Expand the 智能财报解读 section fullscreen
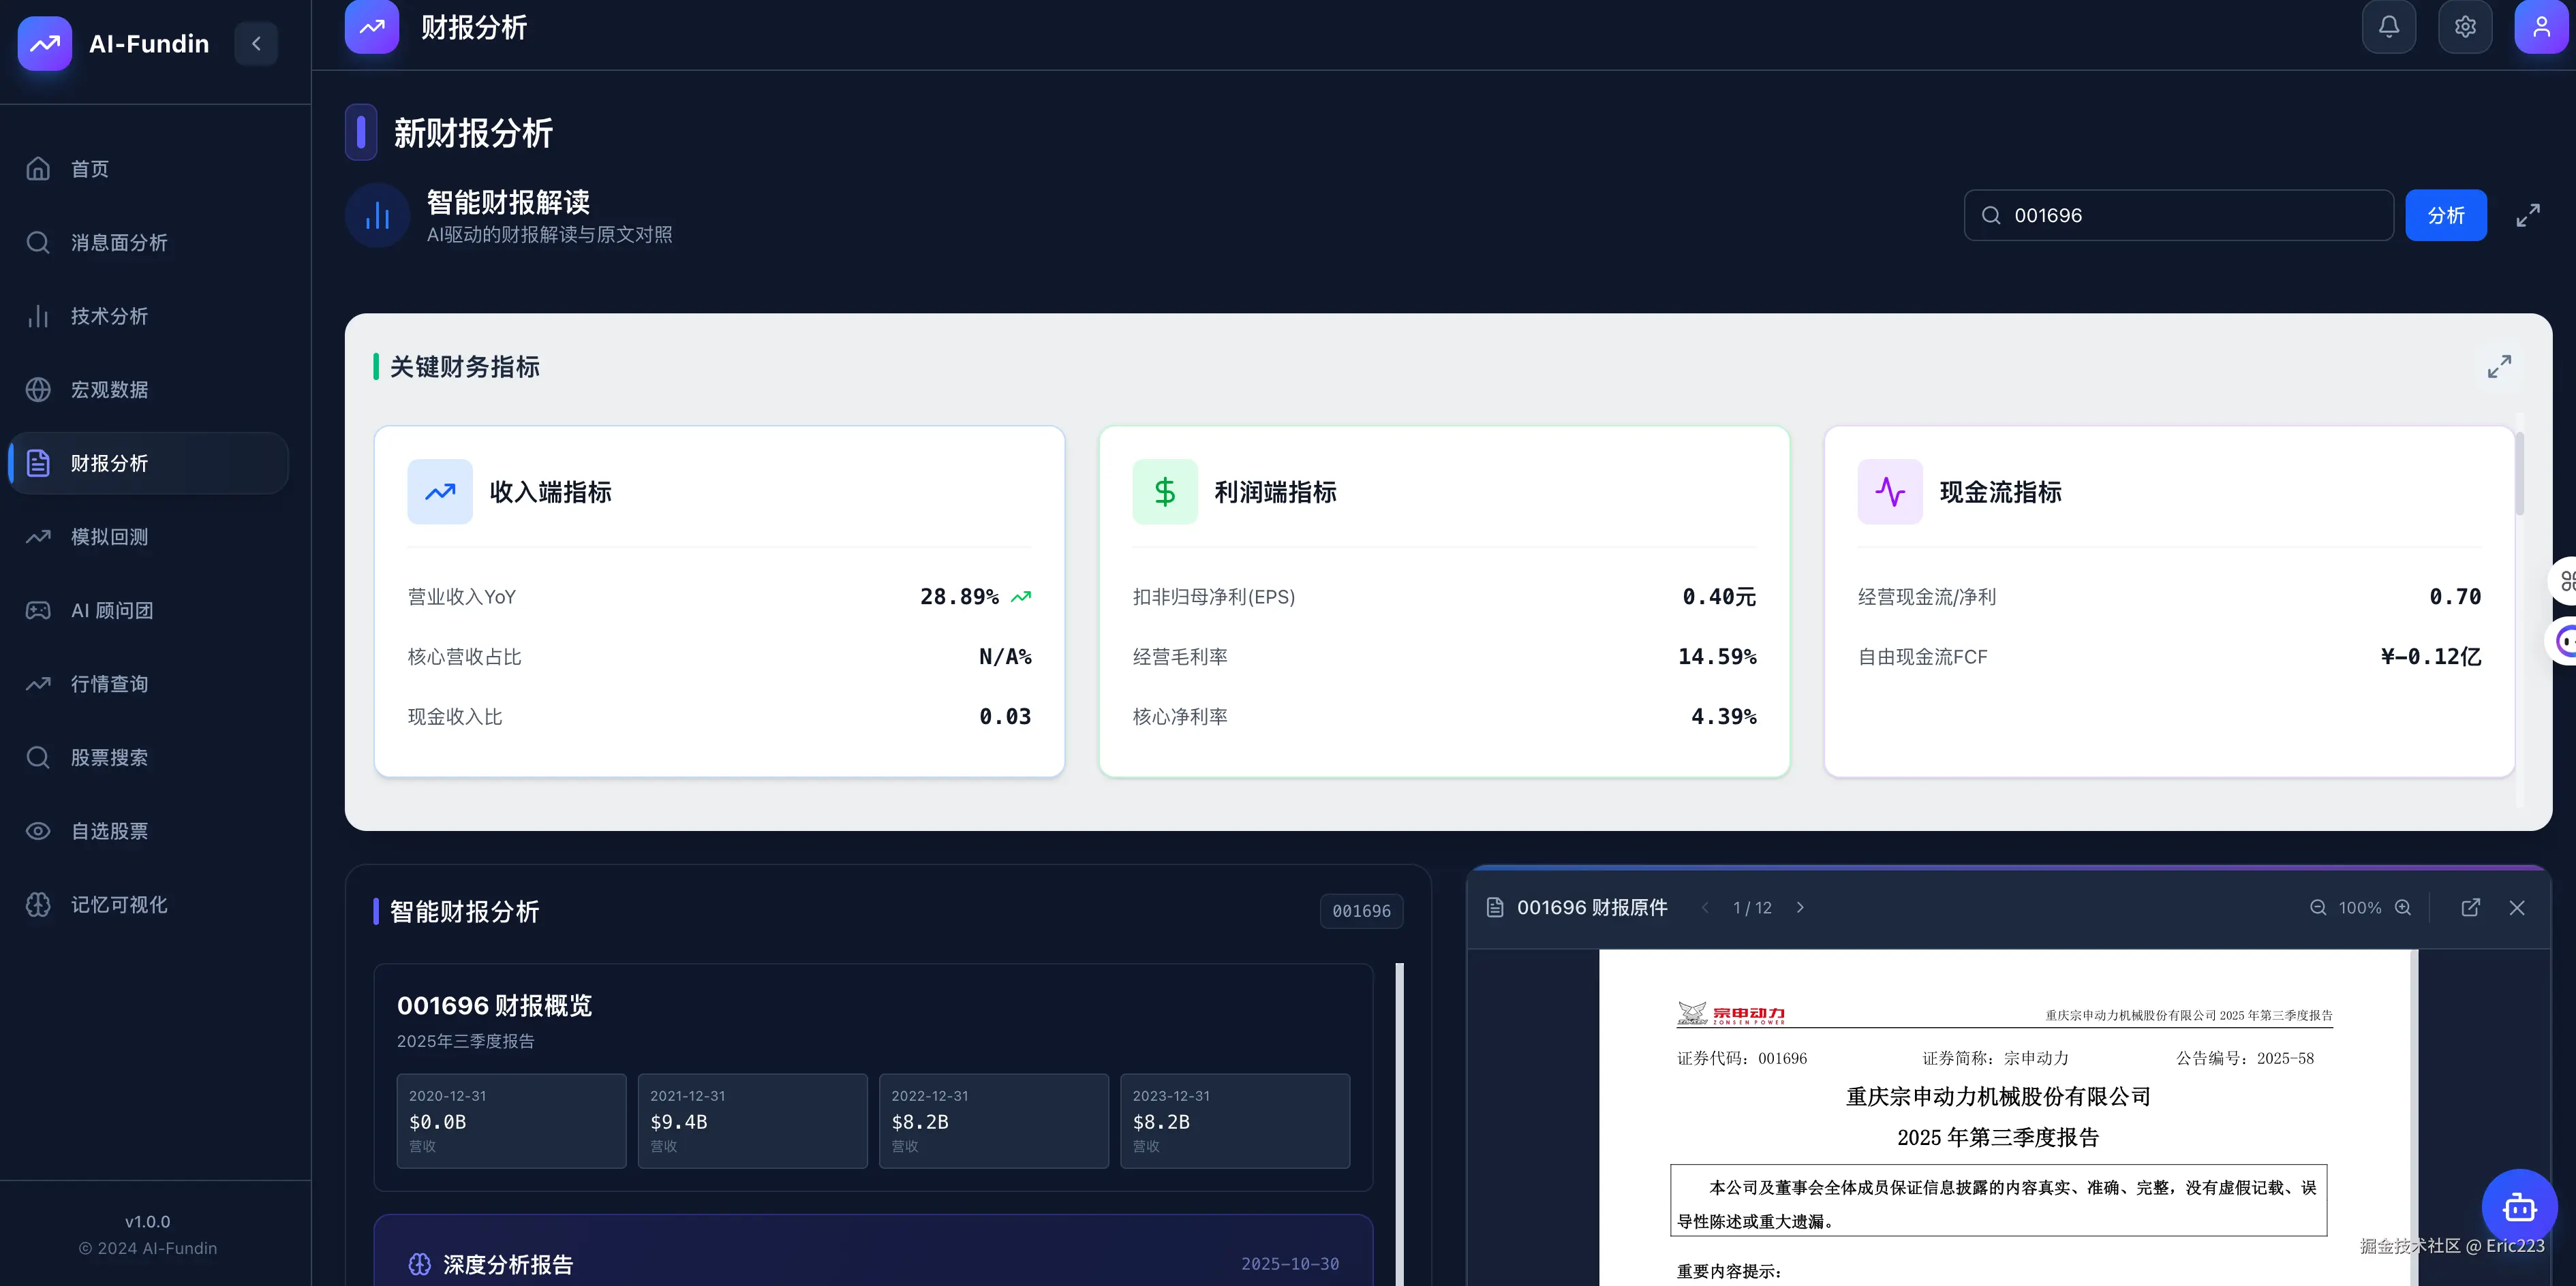 coord(2528,215)
